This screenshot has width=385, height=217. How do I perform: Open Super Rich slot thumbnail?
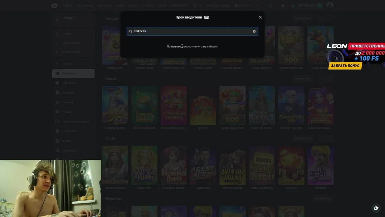[144, 165]
